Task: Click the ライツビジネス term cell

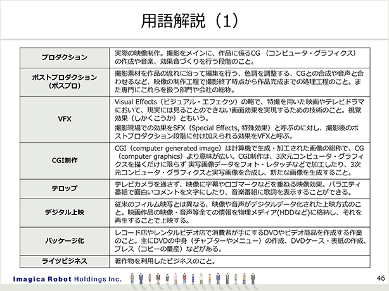Action: click(x=65, y=261)
